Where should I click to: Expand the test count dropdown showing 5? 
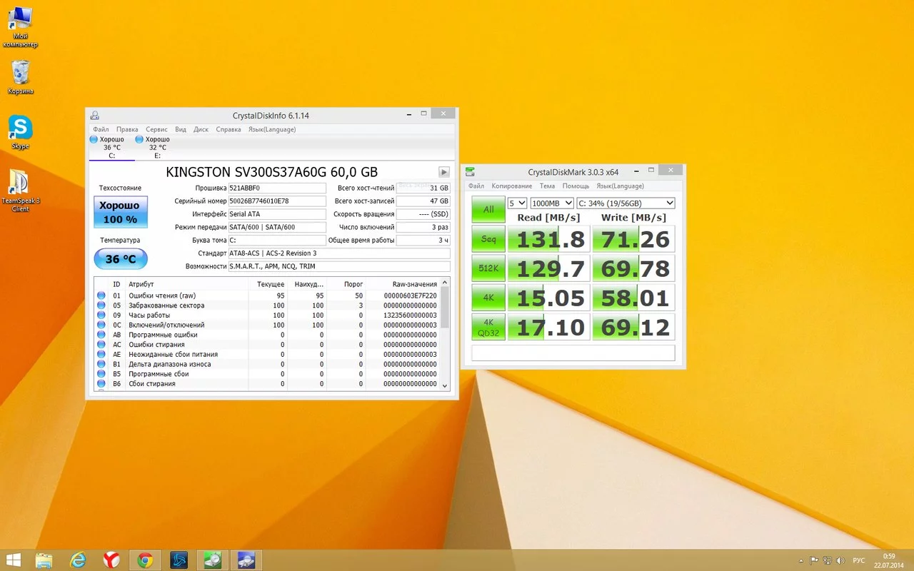[516, 203]
